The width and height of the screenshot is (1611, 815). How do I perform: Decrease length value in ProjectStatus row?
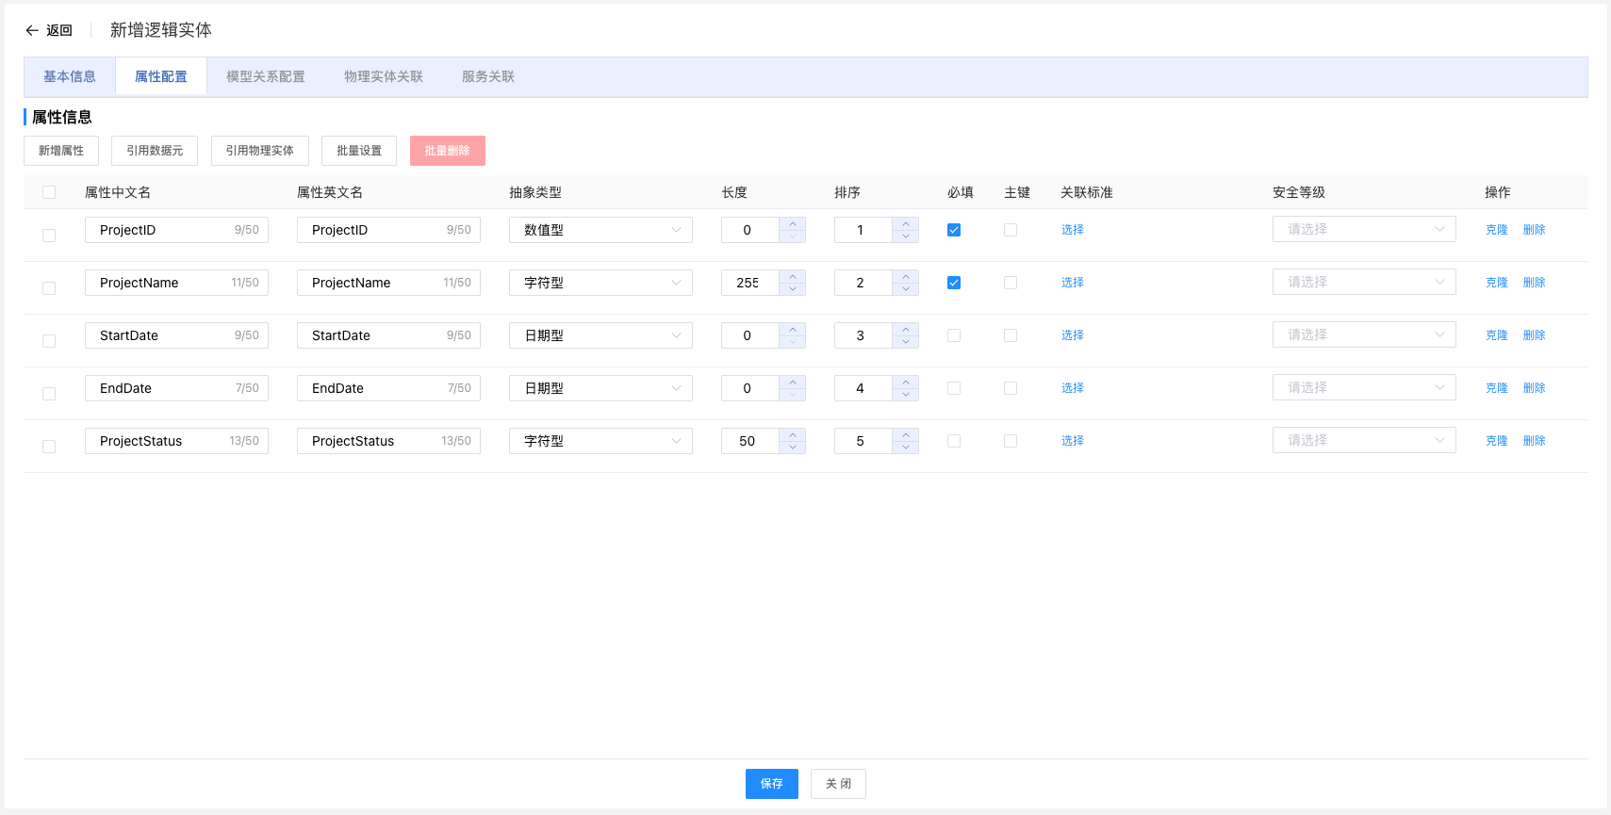792,448
